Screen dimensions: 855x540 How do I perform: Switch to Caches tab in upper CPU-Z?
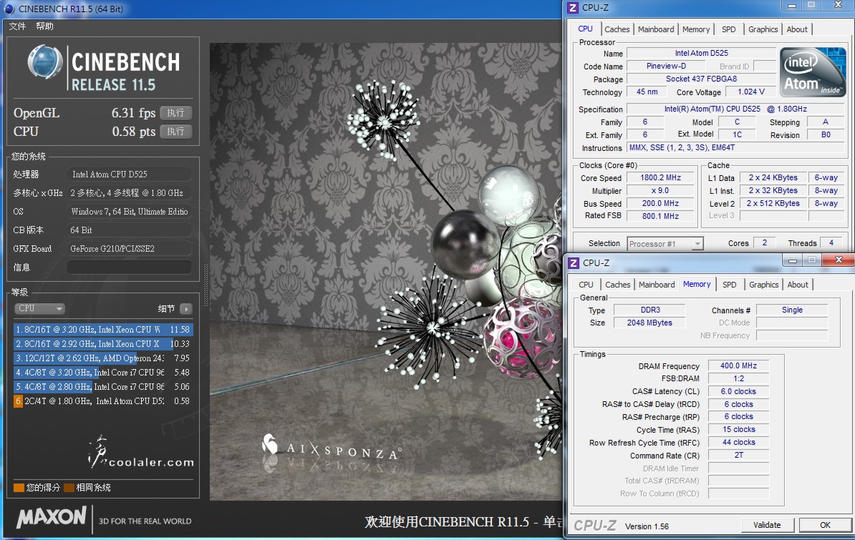pyautogui.click(x=617, y=29)
